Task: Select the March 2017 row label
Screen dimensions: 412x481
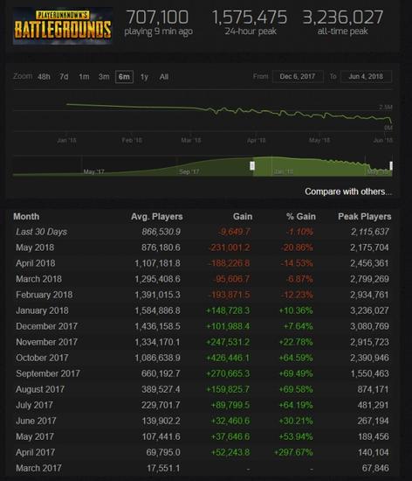Action: (x=38, y=468)
